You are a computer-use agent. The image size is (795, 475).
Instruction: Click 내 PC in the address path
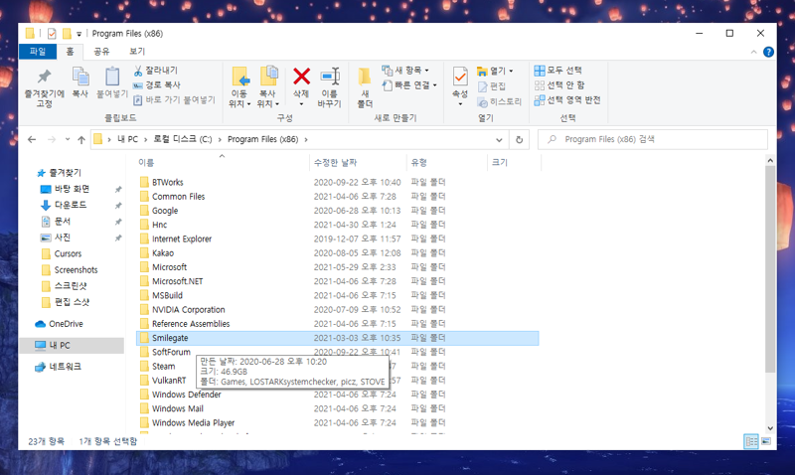point(127,139)
